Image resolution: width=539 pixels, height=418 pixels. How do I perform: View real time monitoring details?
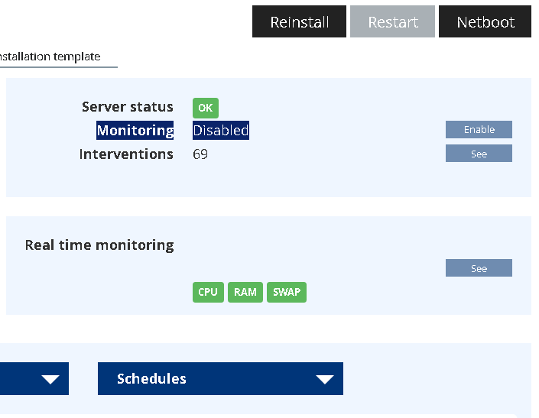479,268
